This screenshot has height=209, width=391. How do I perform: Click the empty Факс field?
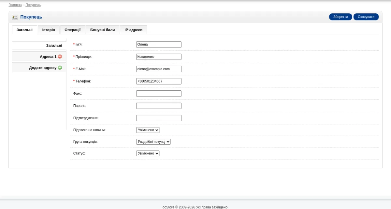click(x=159, y=94)
